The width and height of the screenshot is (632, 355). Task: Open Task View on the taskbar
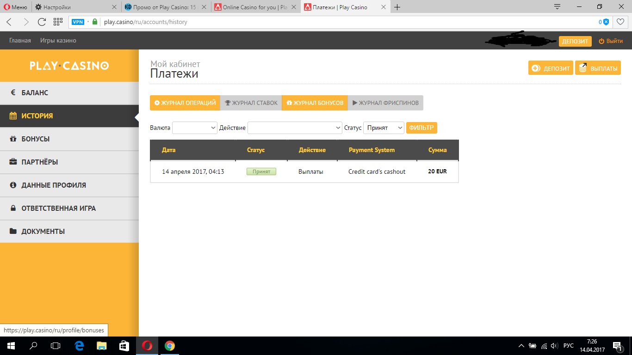(56, 346)
